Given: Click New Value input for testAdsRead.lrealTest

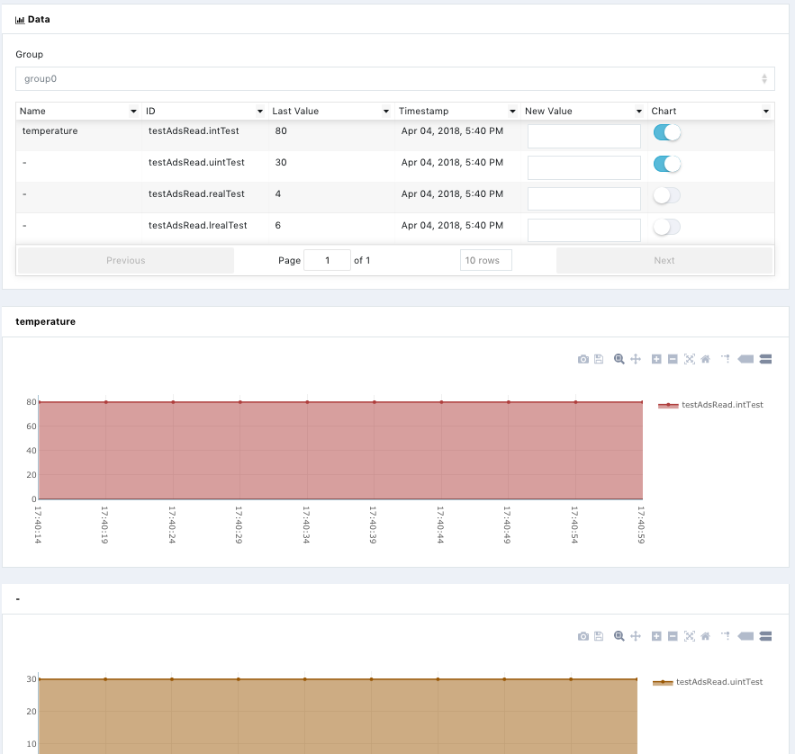Looking at the screenshot, I should tap(584, 229).
